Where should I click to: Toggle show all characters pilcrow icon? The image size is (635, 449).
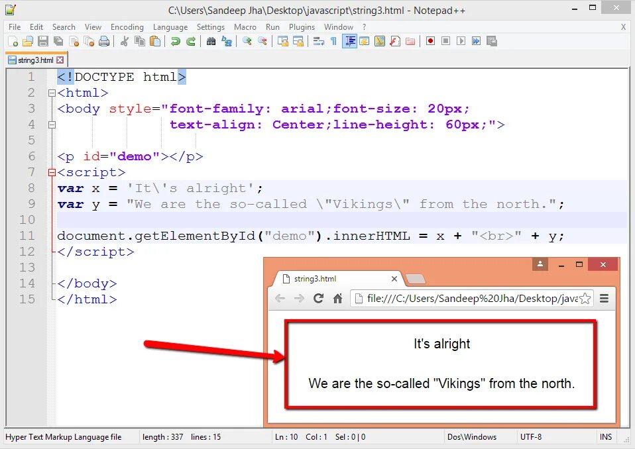tap(333, 41)
